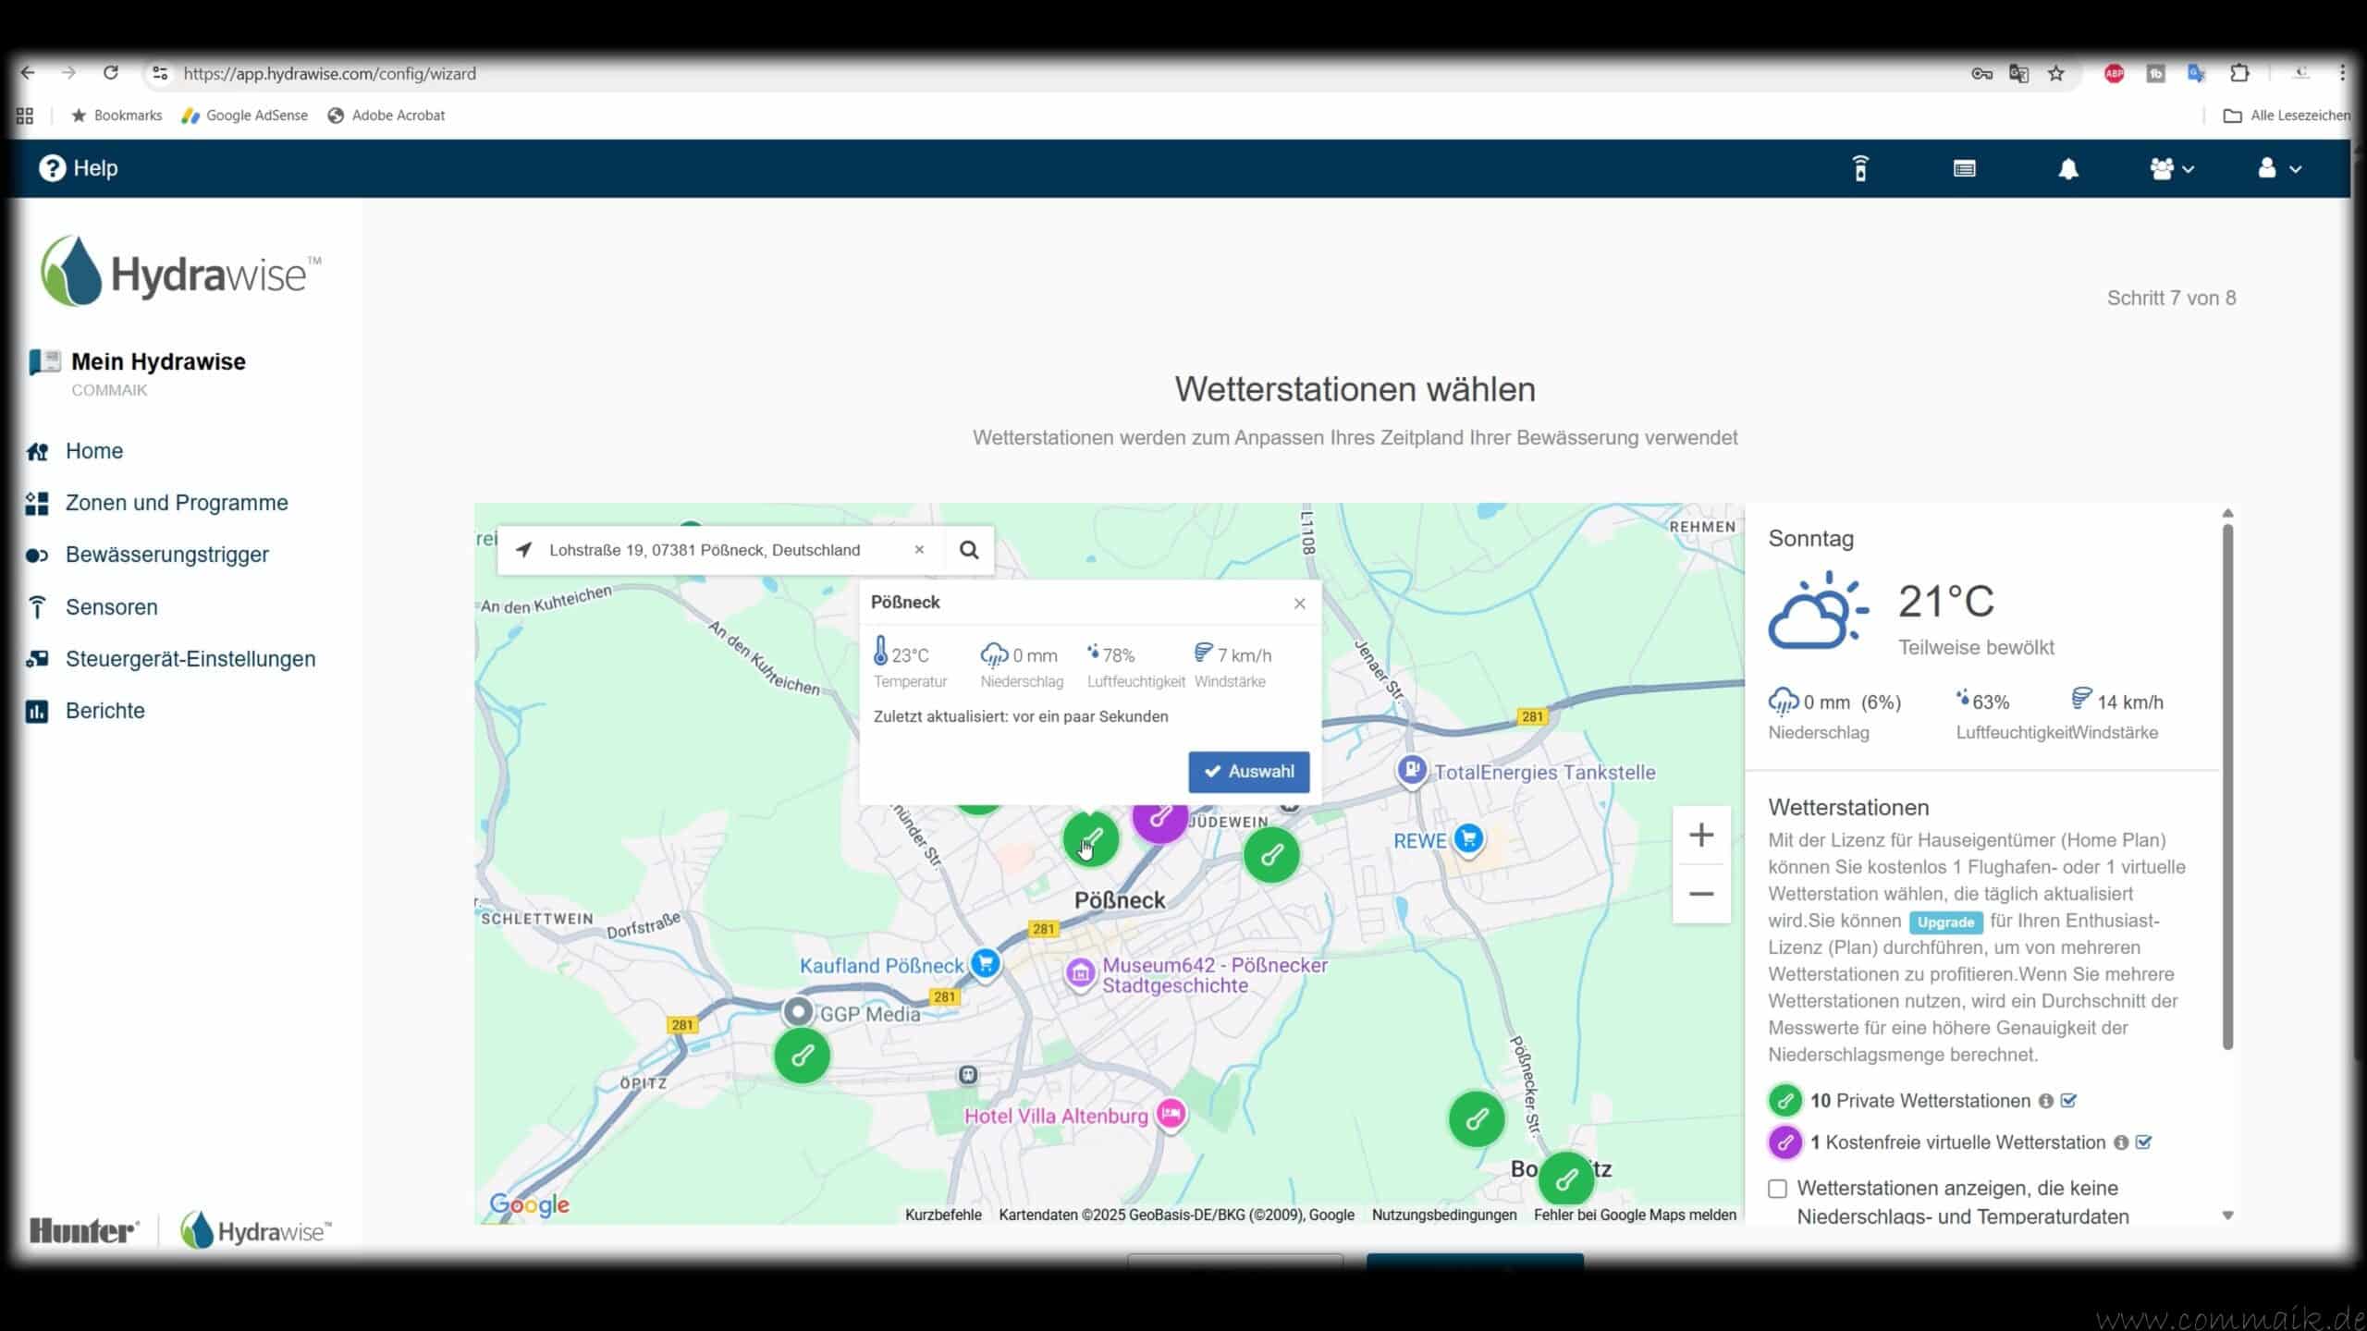Clear the address search field

coord(919,550)
